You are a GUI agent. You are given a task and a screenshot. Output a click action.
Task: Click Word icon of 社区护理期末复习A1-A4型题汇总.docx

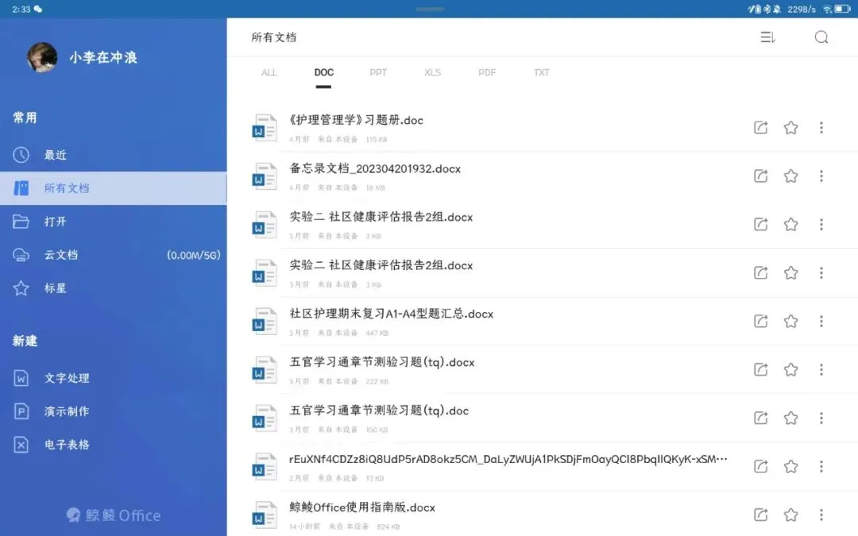[x=265, y=321]
